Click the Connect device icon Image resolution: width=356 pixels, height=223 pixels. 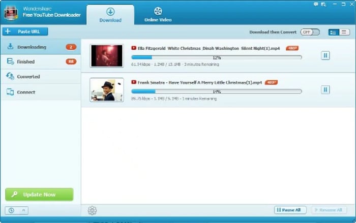10,92
